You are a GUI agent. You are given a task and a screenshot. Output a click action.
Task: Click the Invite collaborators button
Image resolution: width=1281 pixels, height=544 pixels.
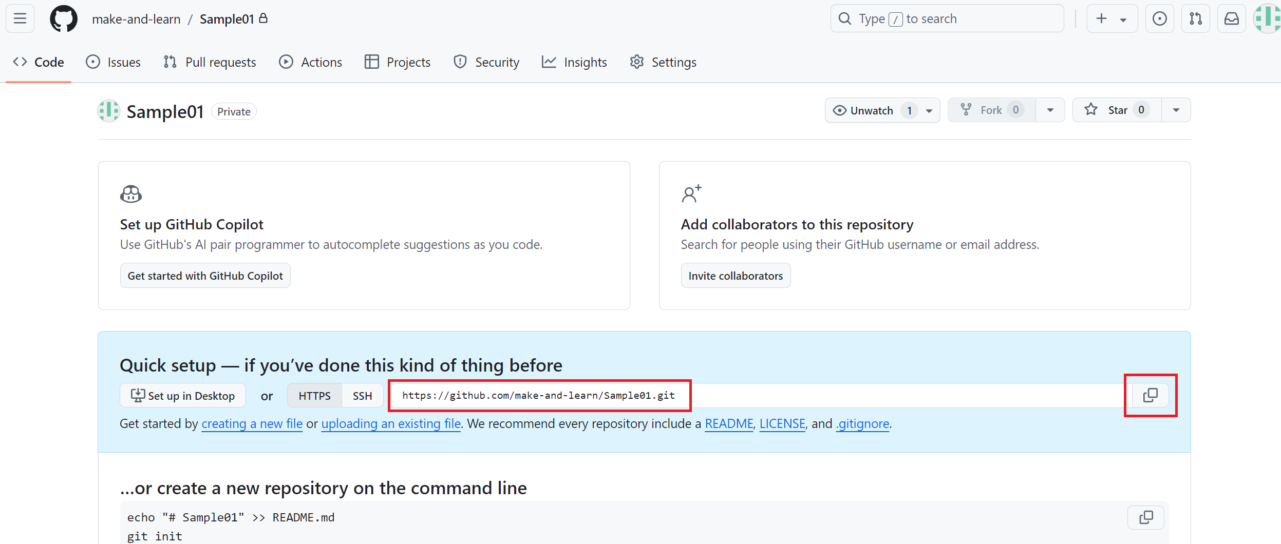736,276
